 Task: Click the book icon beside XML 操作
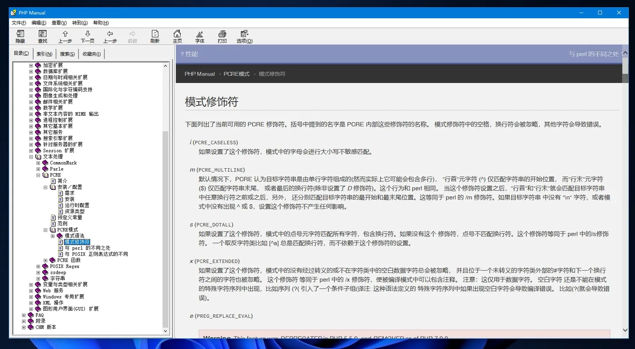[x=38, y=303]
